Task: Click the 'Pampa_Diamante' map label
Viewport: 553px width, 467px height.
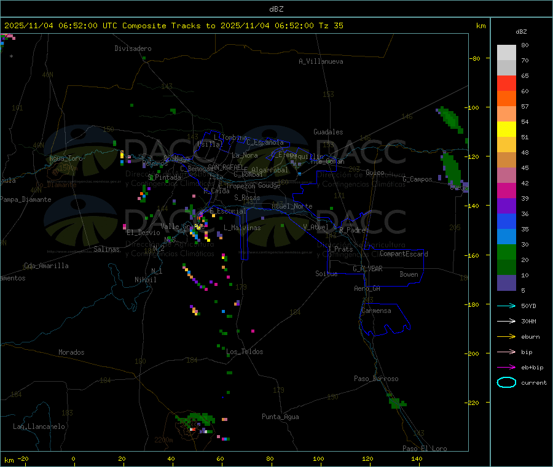Action: [26, 199]
